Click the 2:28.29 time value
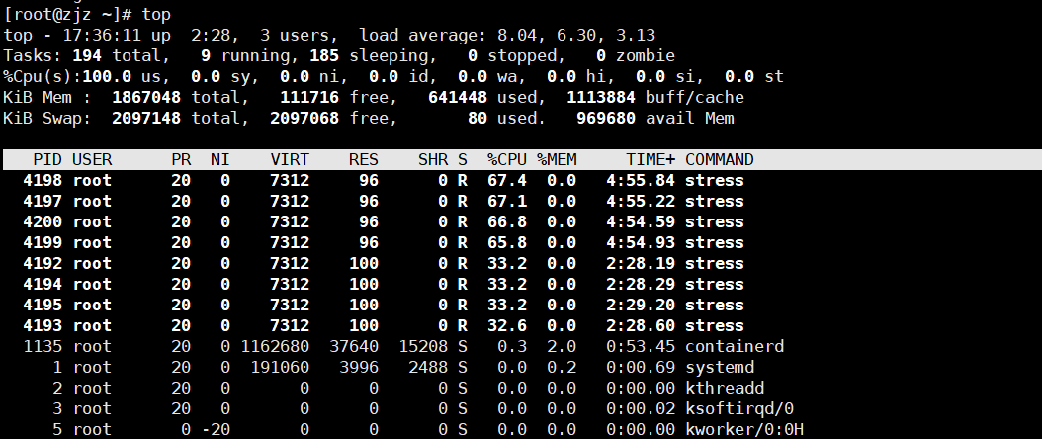This screenshot has width=1042, height=439. pos(641,284)
